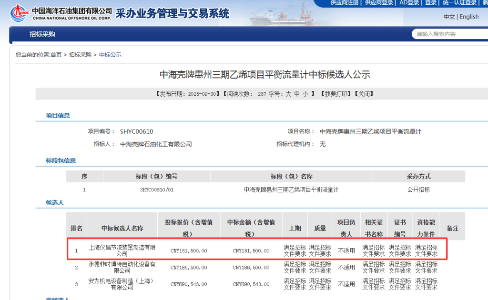The image size is (488, 300).
Task: Click 招标采购 in the breadcrumb path
Action: [80, 55]
